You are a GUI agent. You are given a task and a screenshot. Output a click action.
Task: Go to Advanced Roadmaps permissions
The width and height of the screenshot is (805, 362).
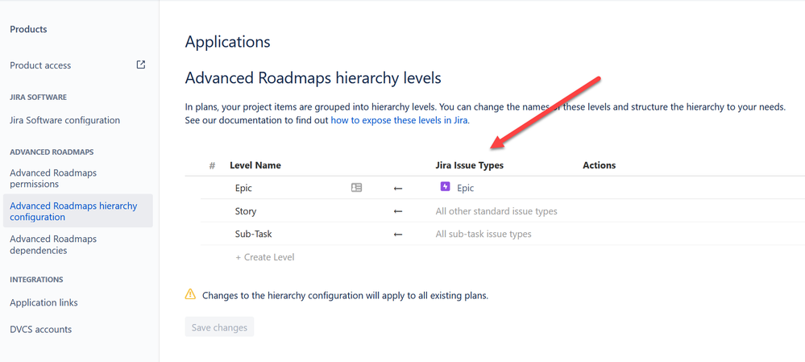pos(53,178)
